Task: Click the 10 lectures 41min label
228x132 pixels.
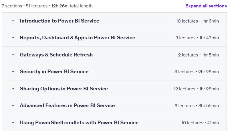Action: tap(200, 123)
